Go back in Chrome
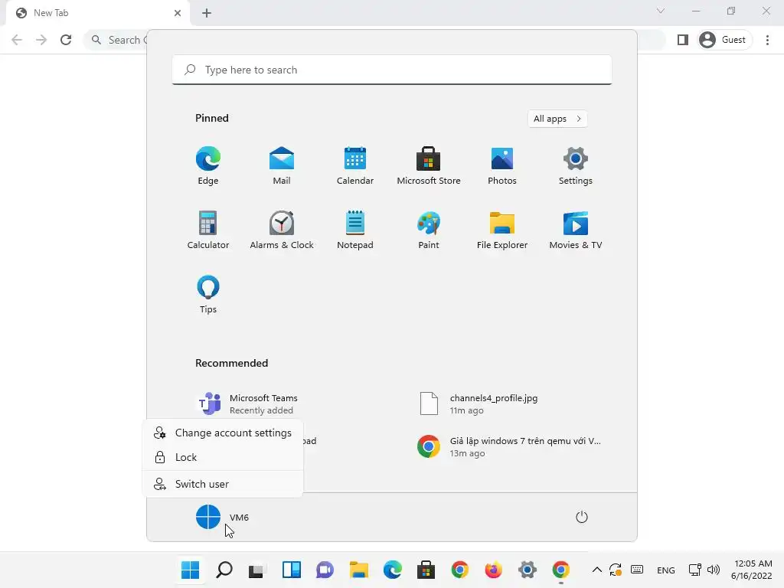Viewport: 784px width, 588px height. click(x=17, y=40)
